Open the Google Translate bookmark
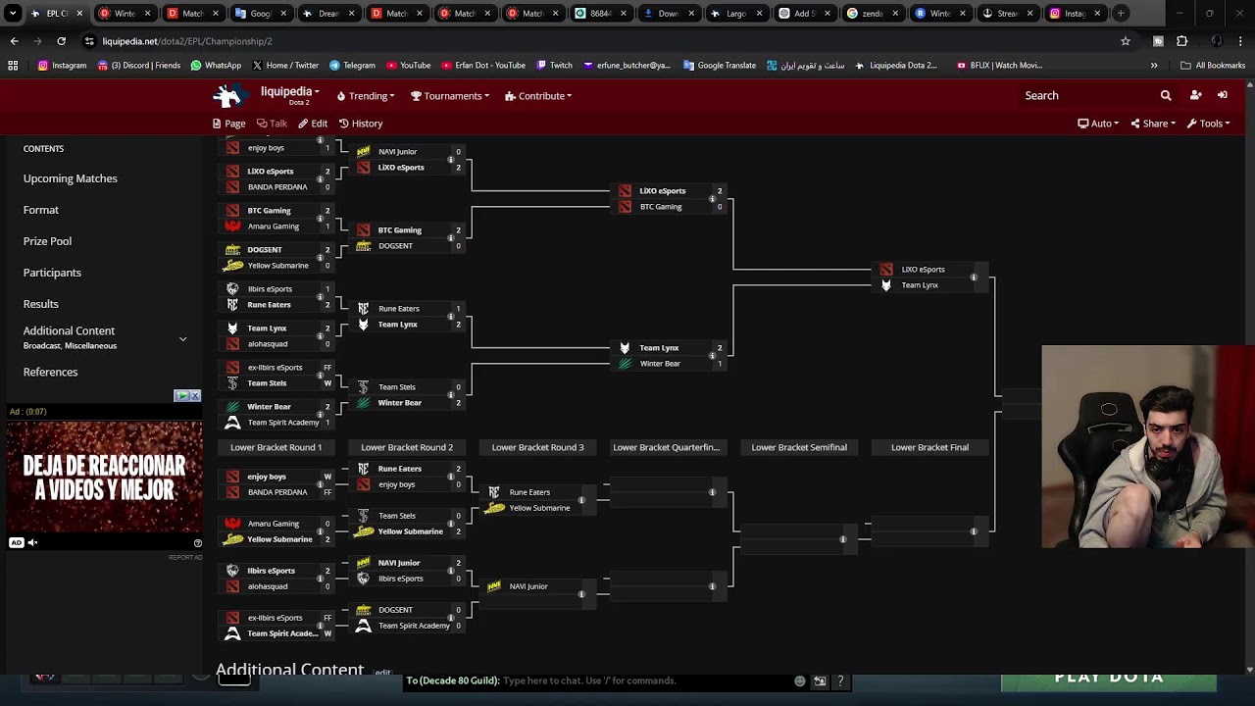Viewport: 1255px width, 706px height. (720, 65)
